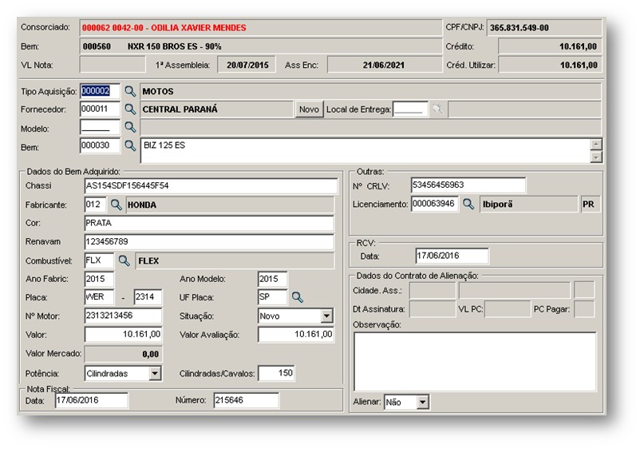Open Fornecedor lookup magnifier
Viewport: 640px width, 449px height.
coord(130,109)
